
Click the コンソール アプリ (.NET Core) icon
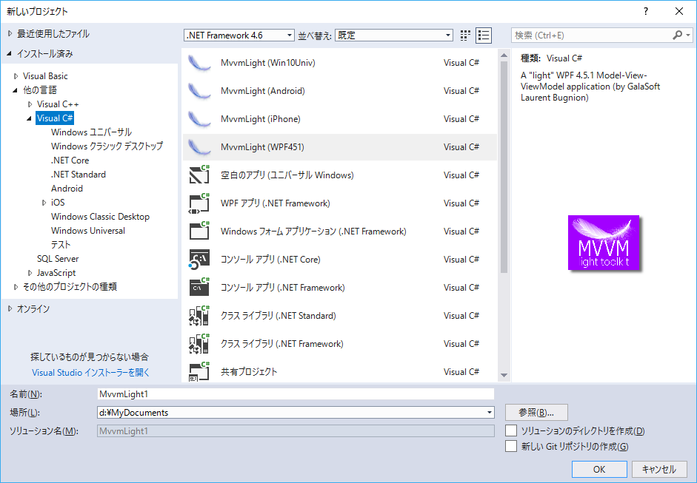coord(199,260)
